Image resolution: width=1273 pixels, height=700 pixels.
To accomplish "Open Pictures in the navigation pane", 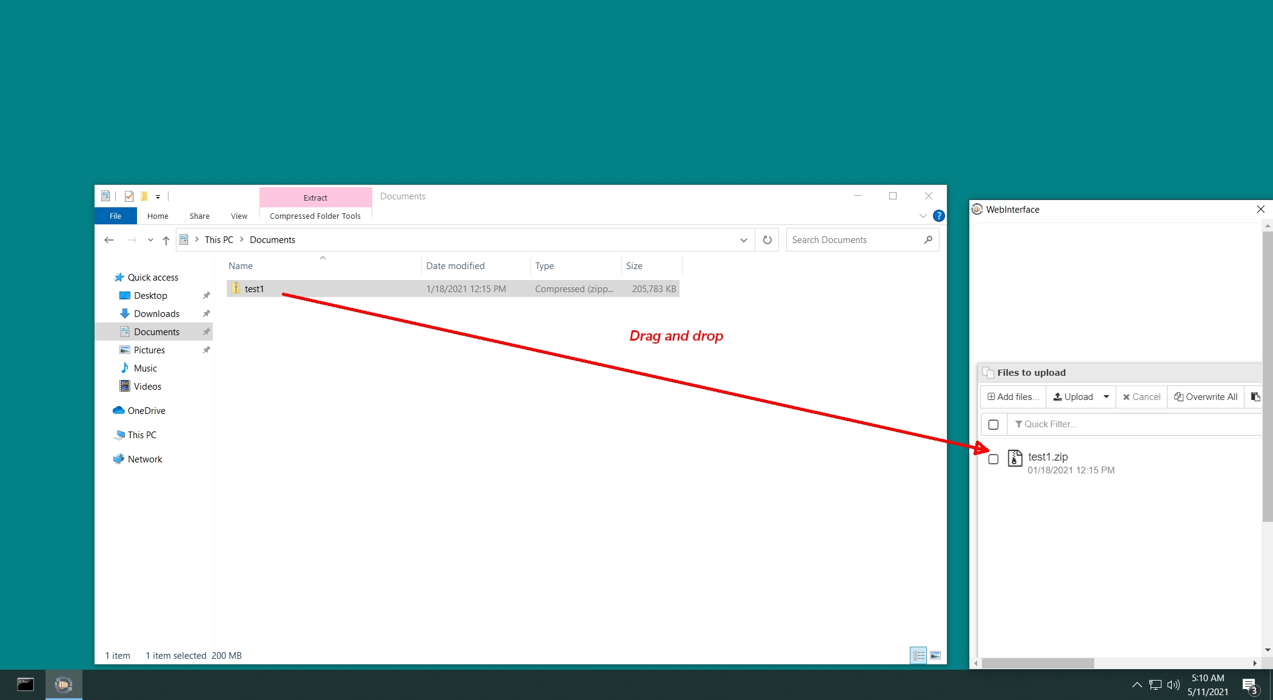I will tap(149, 350).
